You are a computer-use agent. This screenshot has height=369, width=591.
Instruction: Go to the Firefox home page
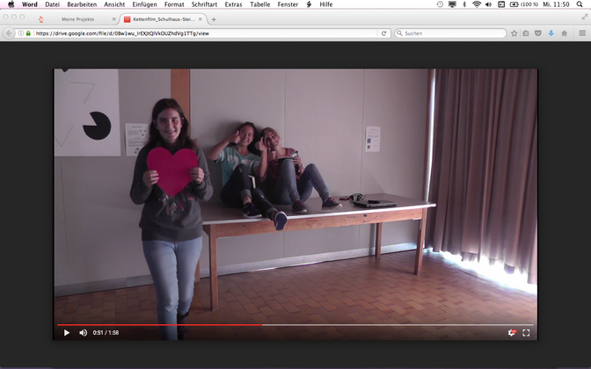[x=564, y=33]
